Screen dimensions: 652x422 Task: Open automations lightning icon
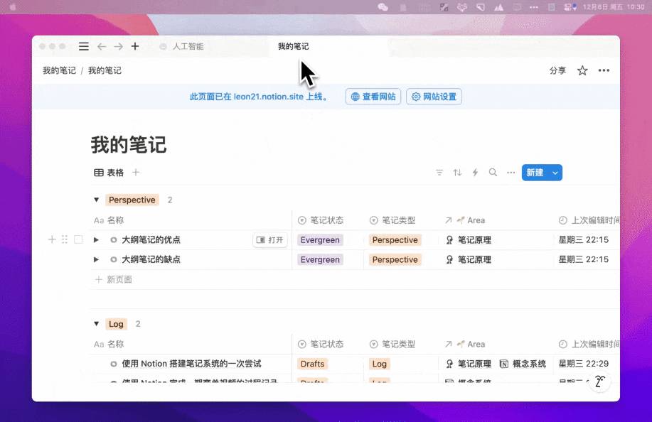pos(475,173)
